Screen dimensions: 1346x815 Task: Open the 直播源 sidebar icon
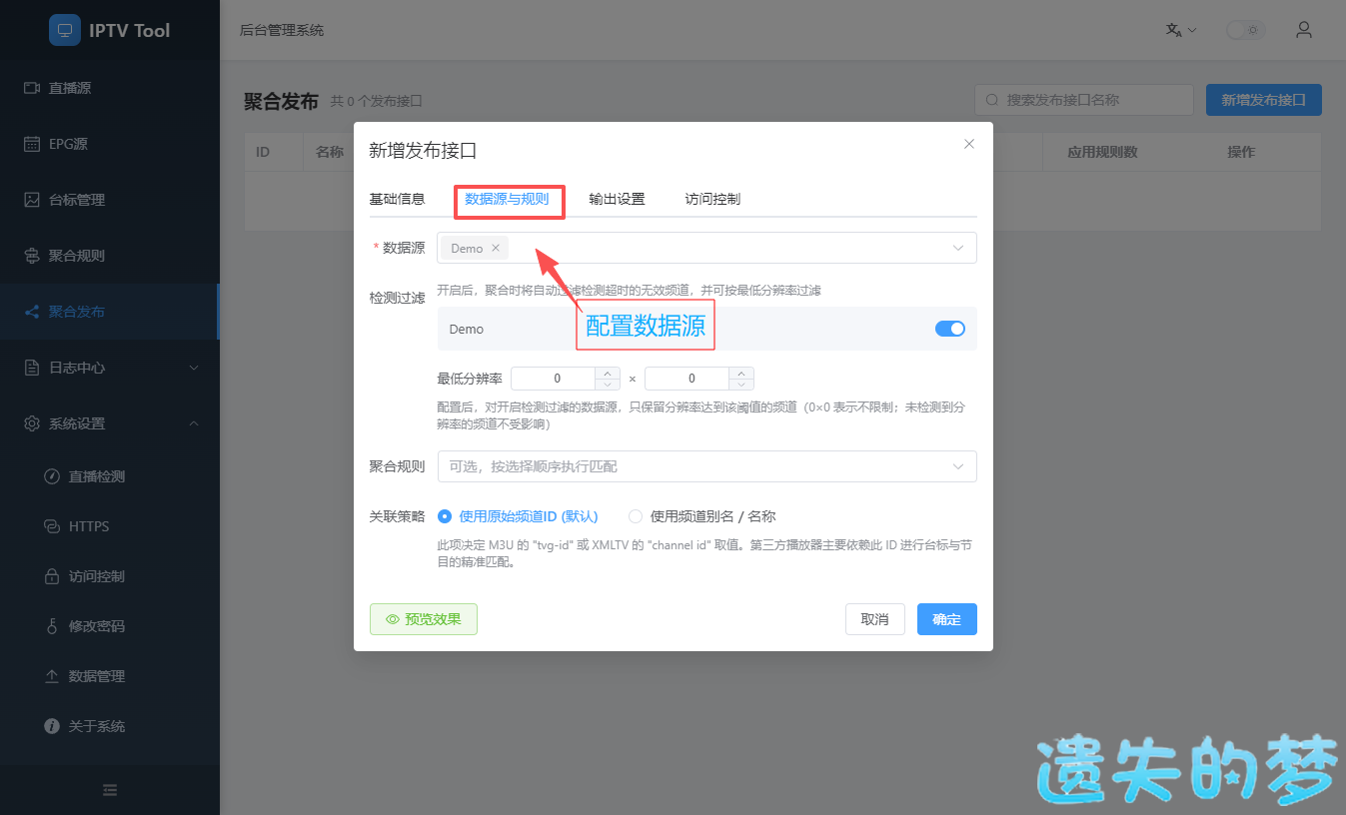[32, 88]
